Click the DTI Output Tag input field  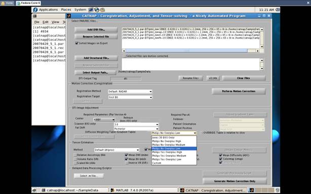[126, 79]
